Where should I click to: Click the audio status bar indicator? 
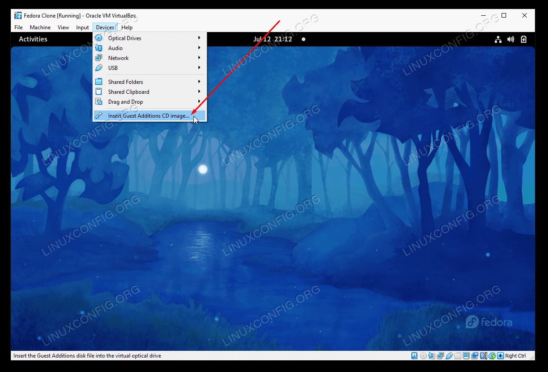[x=432, y=356]
